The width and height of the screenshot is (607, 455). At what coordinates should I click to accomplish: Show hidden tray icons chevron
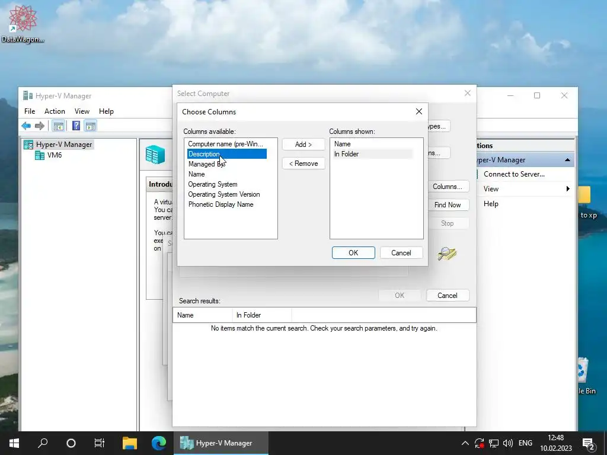coord(465,443)
